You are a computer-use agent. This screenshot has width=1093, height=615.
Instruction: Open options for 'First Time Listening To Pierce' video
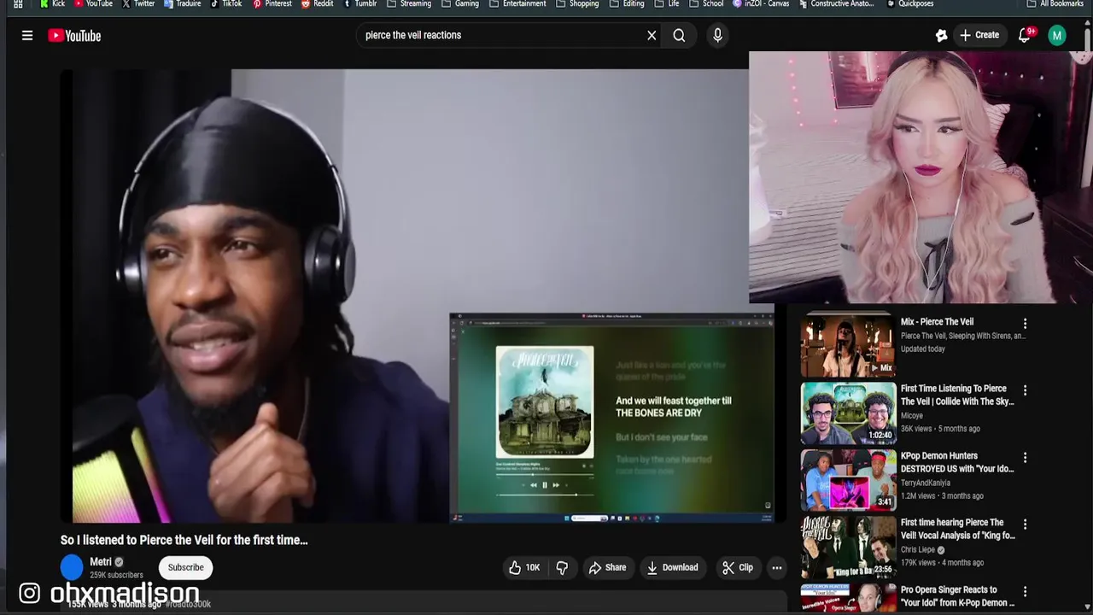(x=1025, y=390)
